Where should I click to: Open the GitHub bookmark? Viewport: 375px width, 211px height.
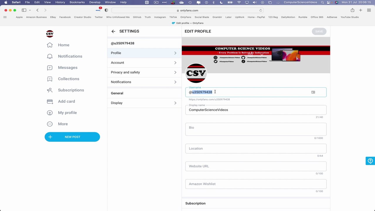(137, 17)
